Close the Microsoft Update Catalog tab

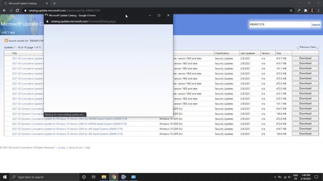[47, 4]
